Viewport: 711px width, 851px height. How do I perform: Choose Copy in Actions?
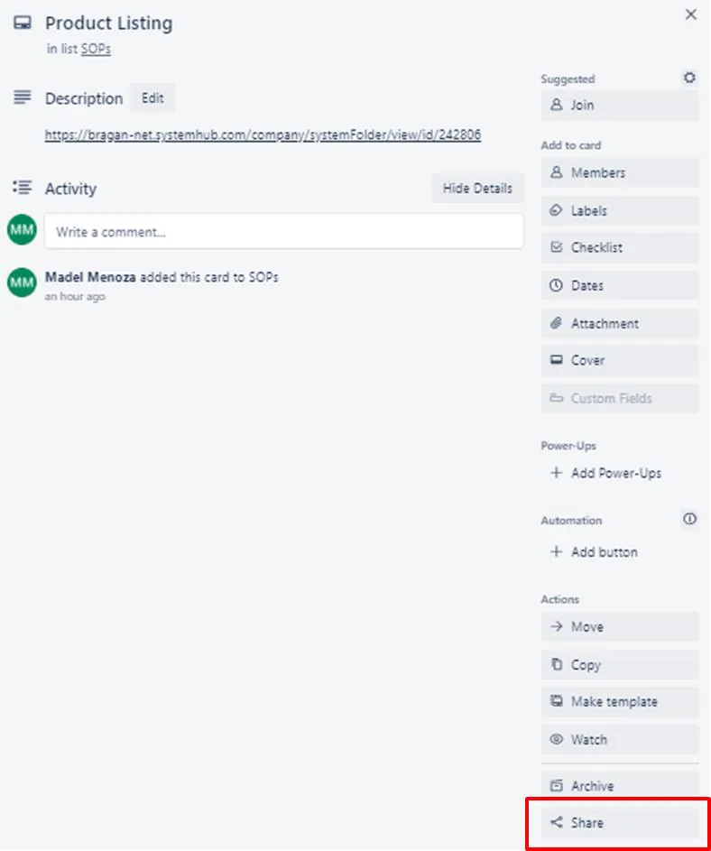pyautogui.click(x=620, y=665)
